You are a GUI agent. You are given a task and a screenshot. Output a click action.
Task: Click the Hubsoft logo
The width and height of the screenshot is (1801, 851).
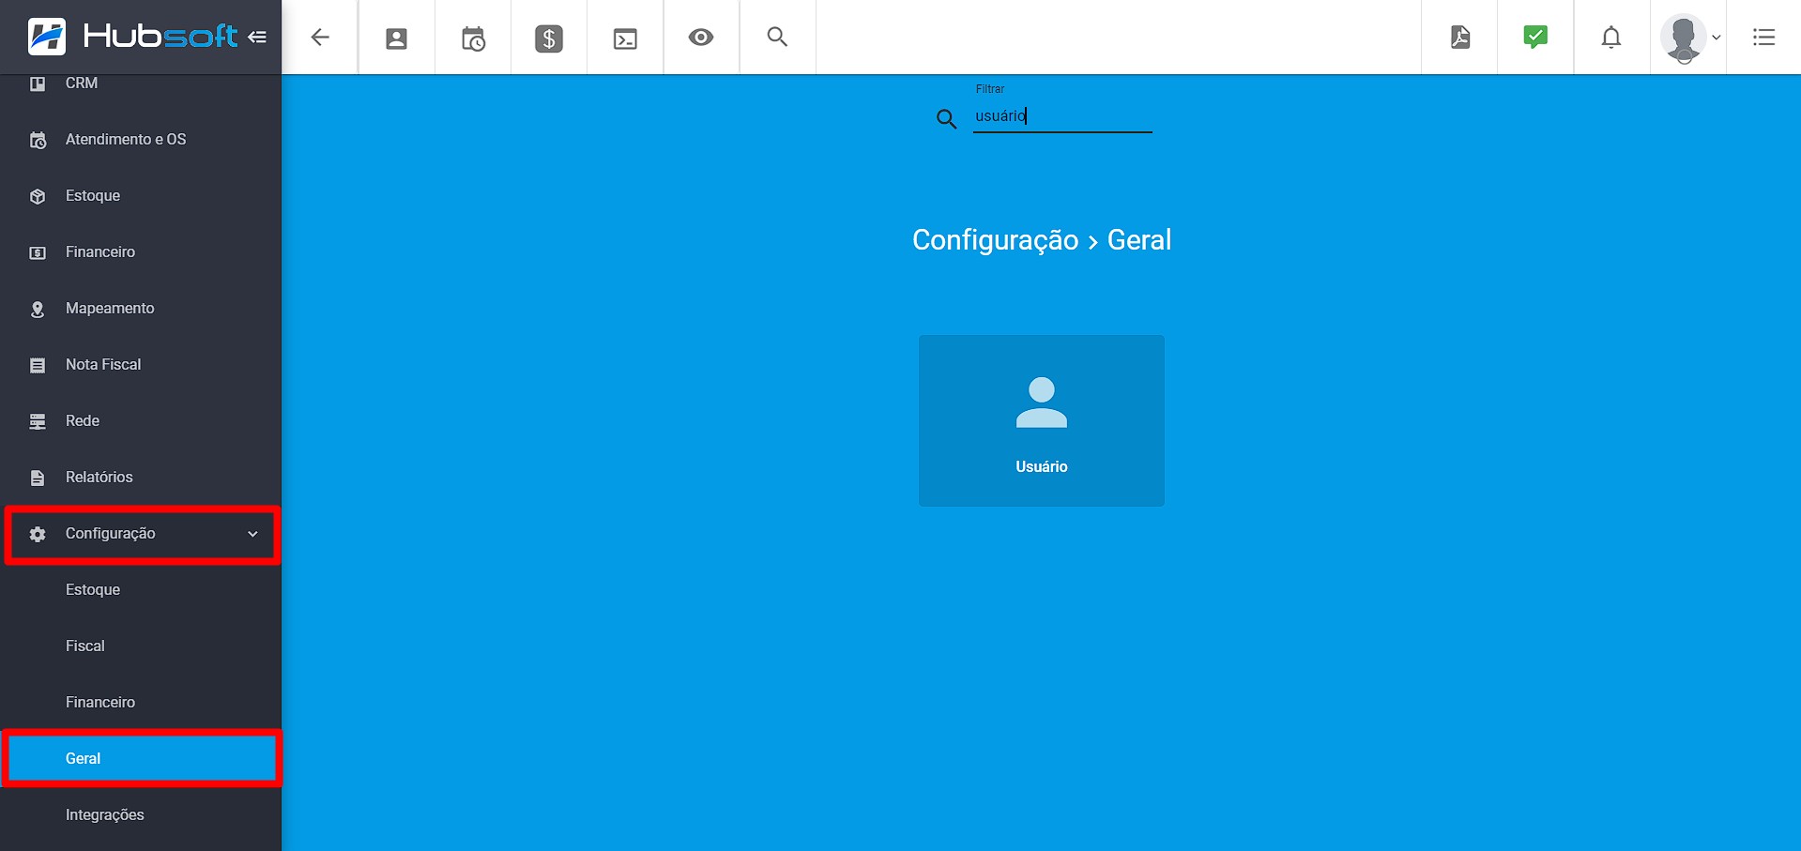pyautogui.click(x=132, y=37)
